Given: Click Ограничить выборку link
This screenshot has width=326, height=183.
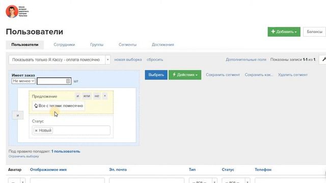Looking at the screenshot, I should tap(24, 156).
